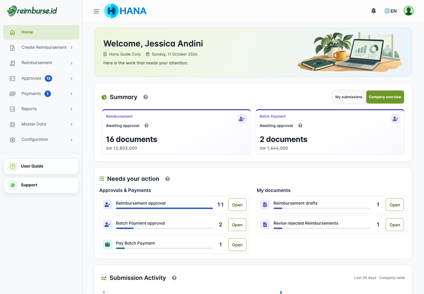Viewport: 424px width, 294px height.
Task: Click the reimburse.id logo
Action: pyautogui.click(x=32, y=11)
